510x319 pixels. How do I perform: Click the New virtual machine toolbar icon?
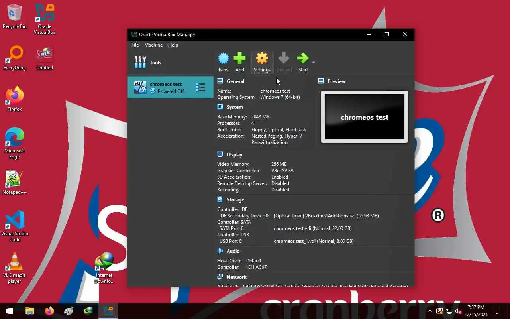coord(224,62)
